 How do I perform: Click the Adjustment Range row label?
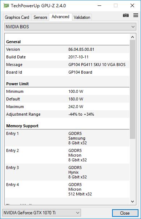(x=23, y=114)
